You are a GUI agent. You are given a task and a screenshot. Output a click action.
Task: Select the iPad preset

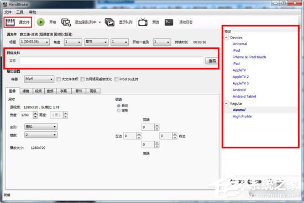click(x=236, y=63)
